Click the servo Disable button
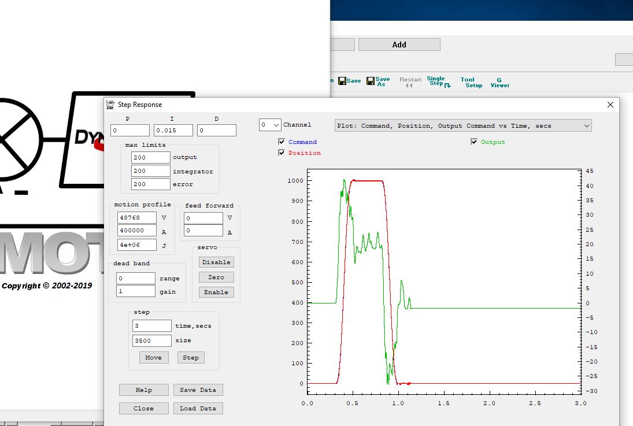Screen dimensions: 633x426 click(x=216, y=262)
